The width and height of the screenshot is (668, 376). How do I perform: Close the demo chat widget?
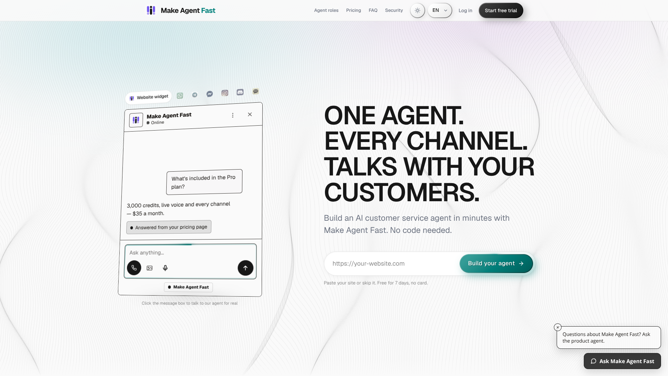[x=250, y=114]
